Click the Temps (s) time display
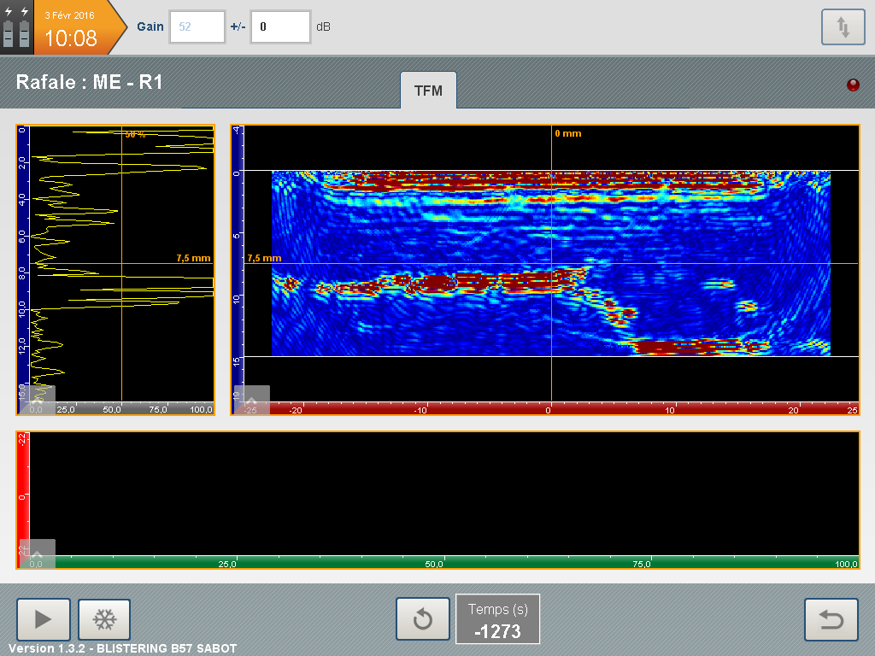The image size is (875, 656). (x=497, y=619)
